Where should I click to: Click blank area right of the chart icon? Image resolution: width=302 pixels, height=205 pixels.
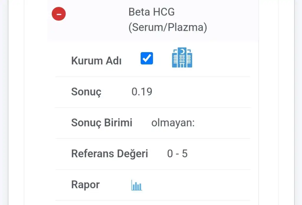(x=196, y=185)
